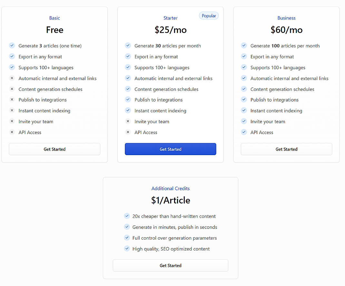Click the checkmark next to Instant content indexing on Business

coord(244,111)
